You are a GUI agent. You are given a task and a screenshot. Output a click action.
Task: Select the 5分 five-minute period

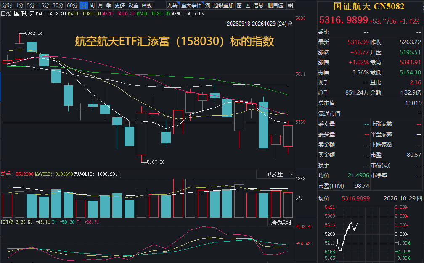[31, 5]
